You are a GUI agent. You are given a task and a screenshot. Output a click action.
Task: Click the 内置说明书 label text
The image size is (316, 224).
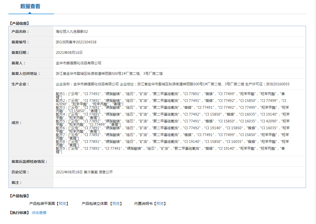[143, 204]
